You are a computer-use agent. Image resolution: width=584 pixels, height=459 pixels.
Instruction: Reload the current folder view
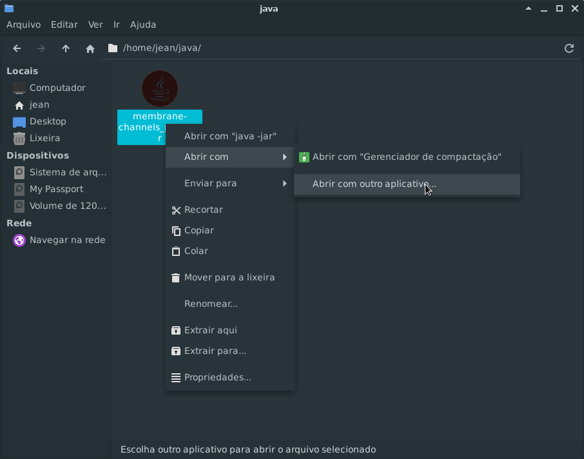pos(569,48)
